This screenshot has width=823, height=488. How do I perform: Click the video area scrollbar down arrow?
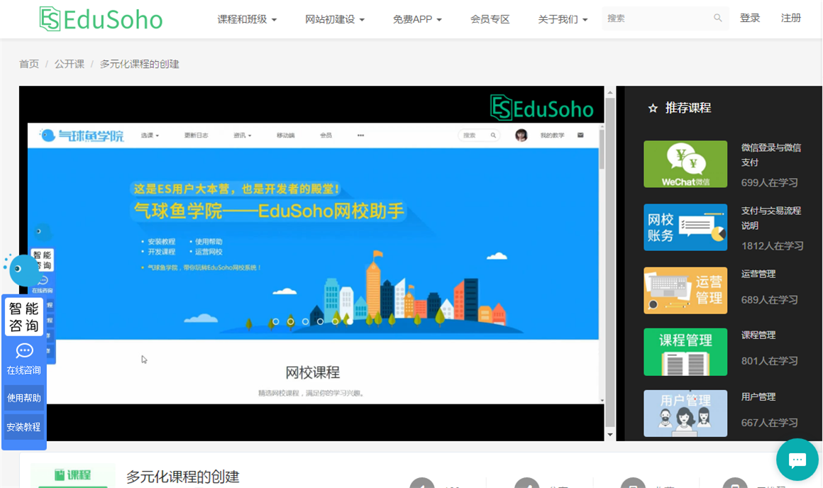pyautogui.click(x=610, y=435)
